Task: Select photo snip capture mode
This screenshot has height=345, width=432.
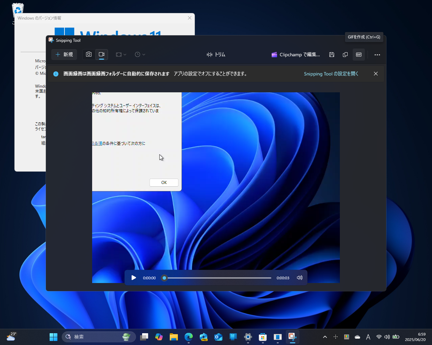Action: [x=88, y=54]
